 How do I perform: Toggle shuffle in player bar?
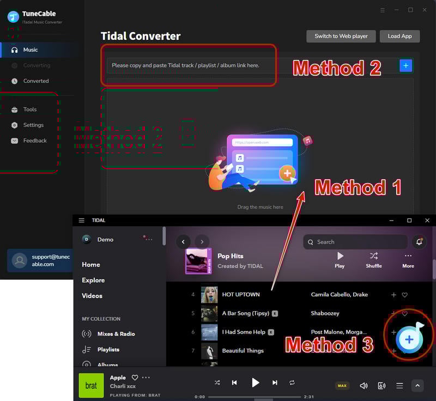click(217, 382)
